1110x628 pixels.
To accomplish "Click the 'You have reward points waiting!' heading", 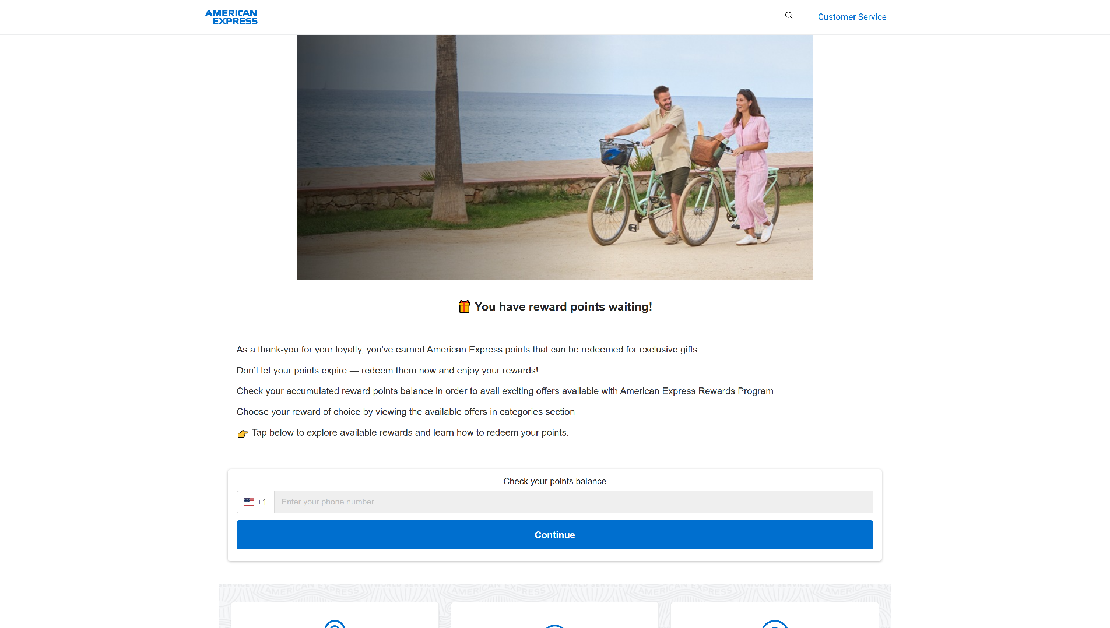I will (x=563, y=307).
